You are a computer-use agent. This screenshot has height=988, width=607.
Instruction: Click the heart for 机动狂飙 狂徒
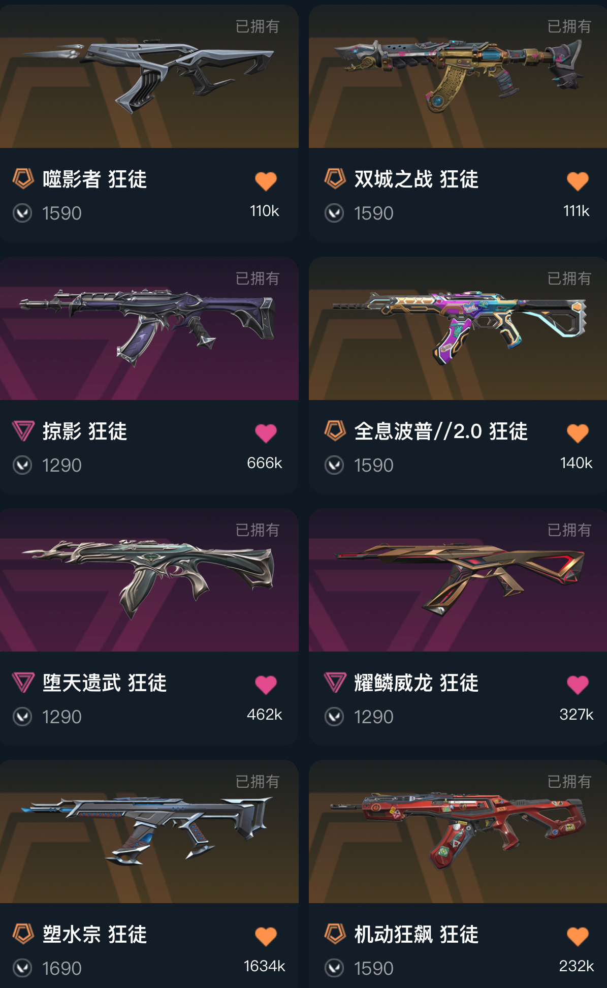578,936
